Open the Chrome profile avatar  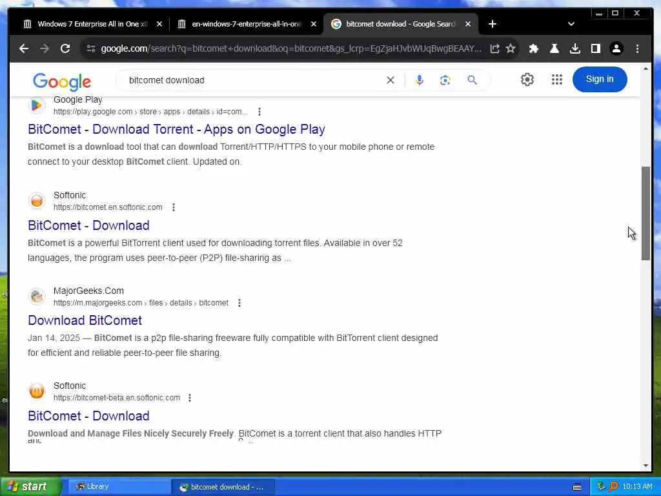(616, 48)
